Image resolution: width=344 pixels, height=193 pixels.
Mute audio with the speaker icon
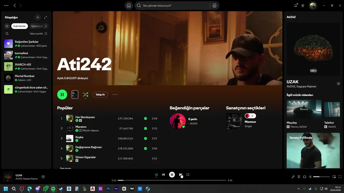click(x=310, y=177)
